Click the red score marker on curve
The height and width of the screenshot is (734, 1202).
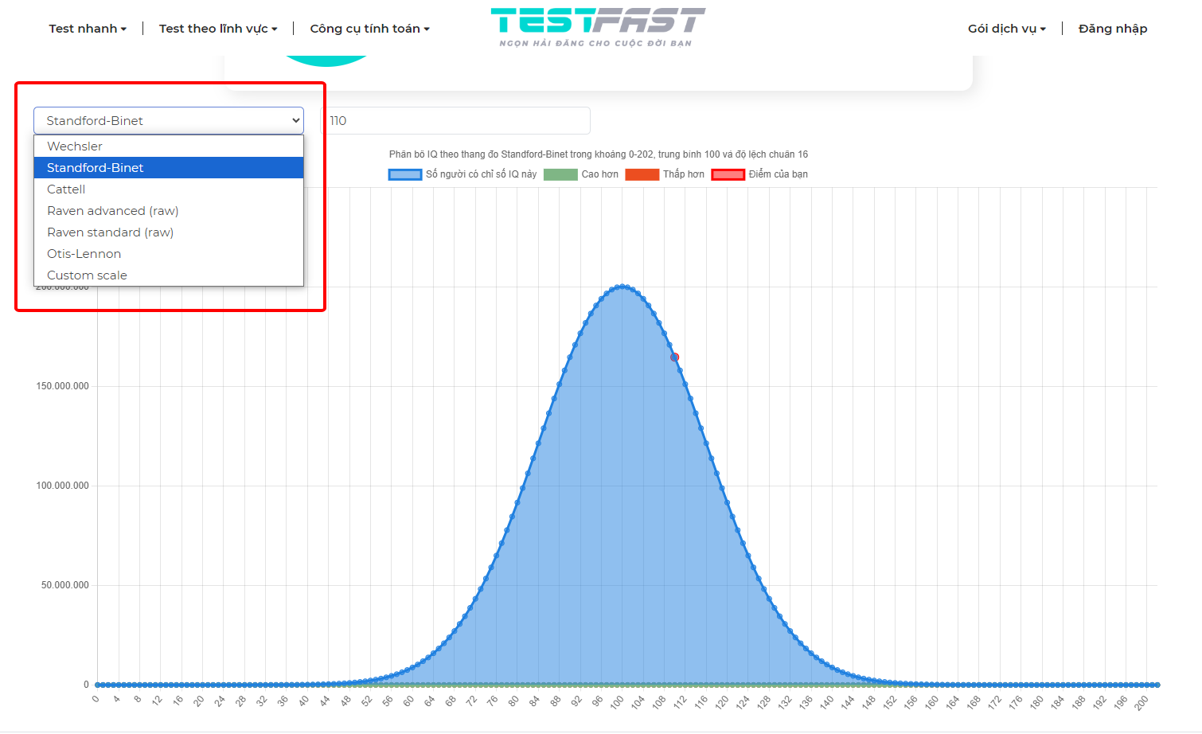point(674,357)
